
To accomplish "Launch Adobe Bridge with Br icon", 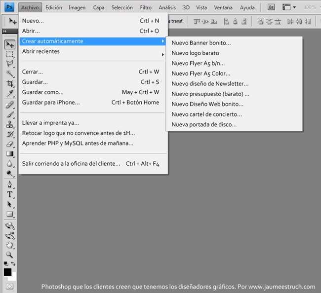I will [271, 7].
